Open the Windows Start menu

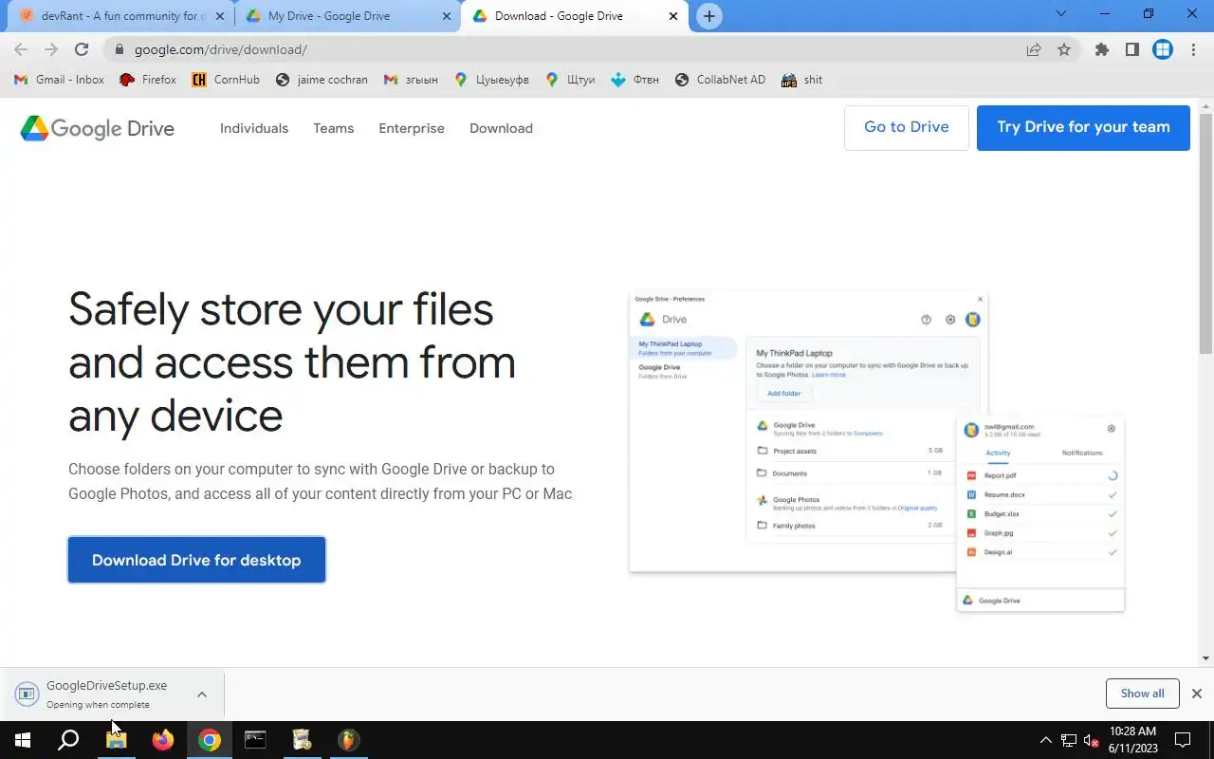point(23,740)
